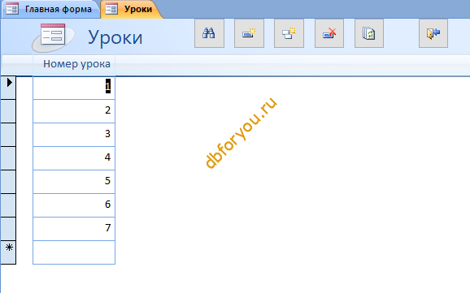Click the form icon on the Главная форма tab

tap(12, 9)
